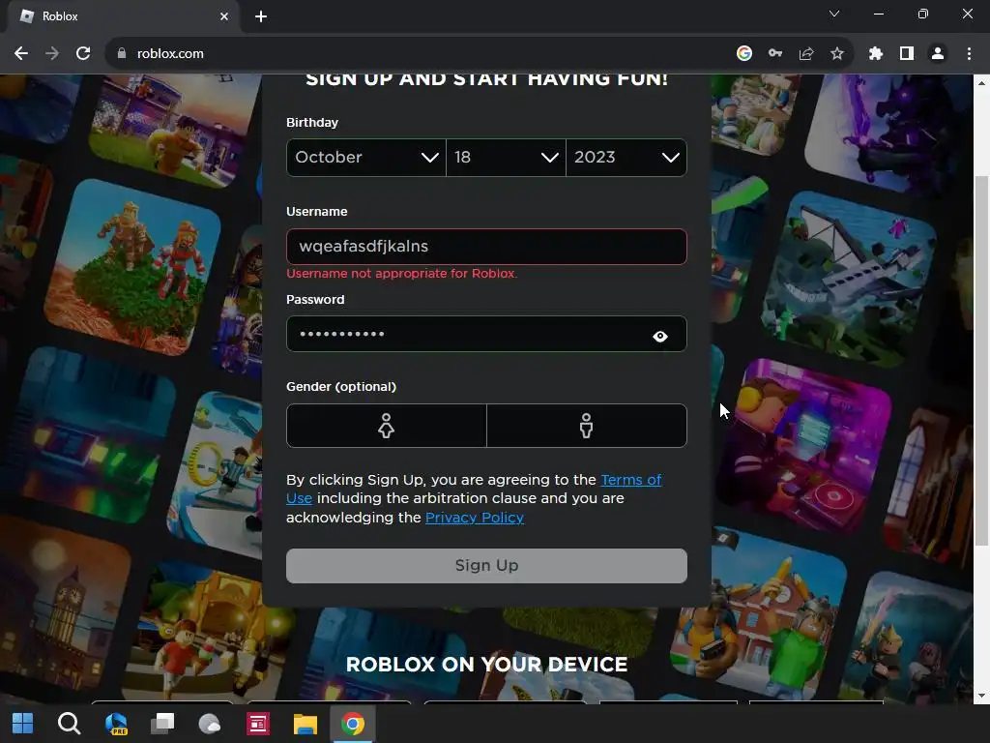Switch to the Roblox tab

point(123,16)
